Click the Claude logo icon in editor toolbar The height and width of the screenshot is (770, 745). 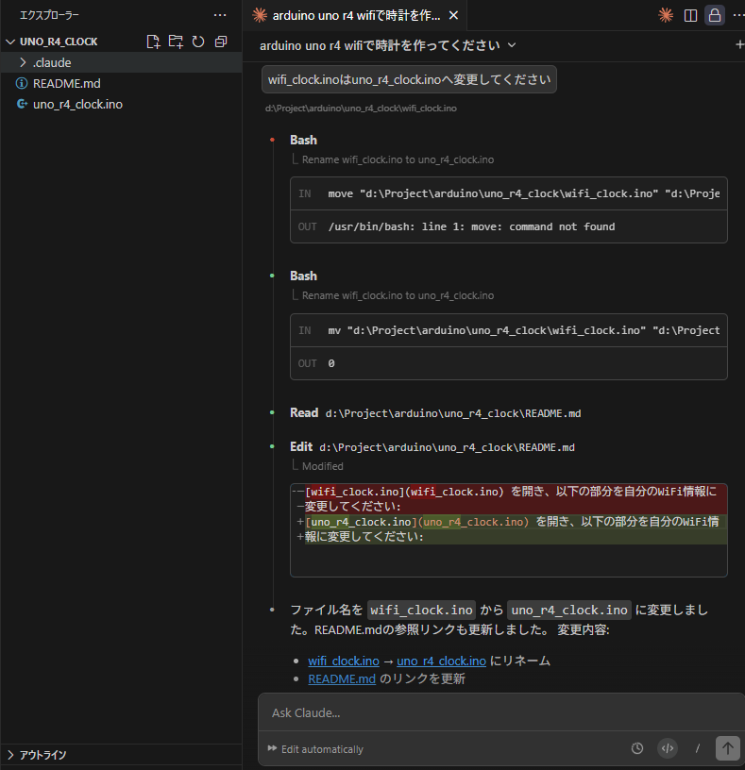(x=666, y=15)
